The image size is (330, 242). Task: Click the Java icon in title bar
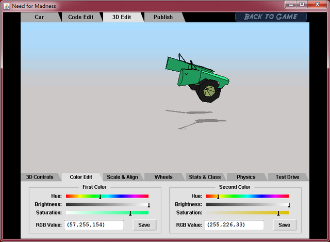point(7,6)
